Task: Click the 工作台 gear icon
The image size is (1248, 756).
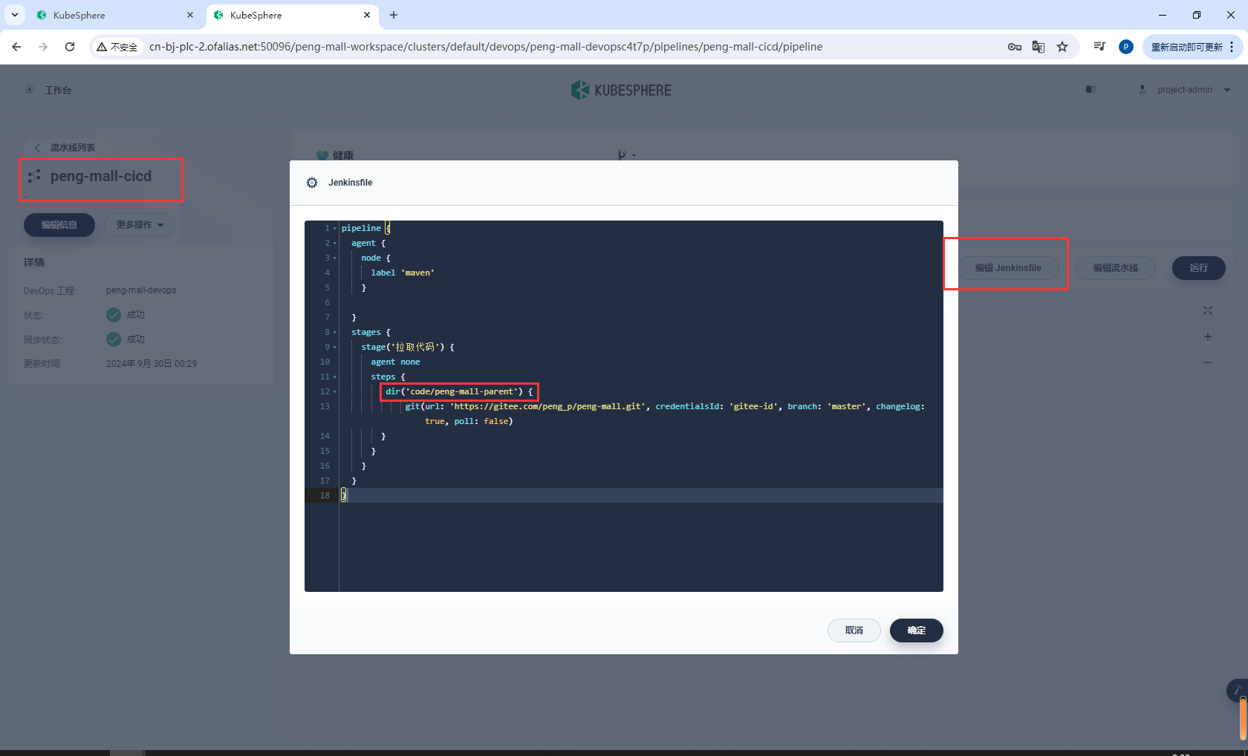Action: pyautogui.click(x=30, y=89)
